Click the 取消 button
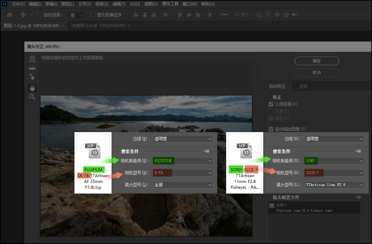 [317, 72]
